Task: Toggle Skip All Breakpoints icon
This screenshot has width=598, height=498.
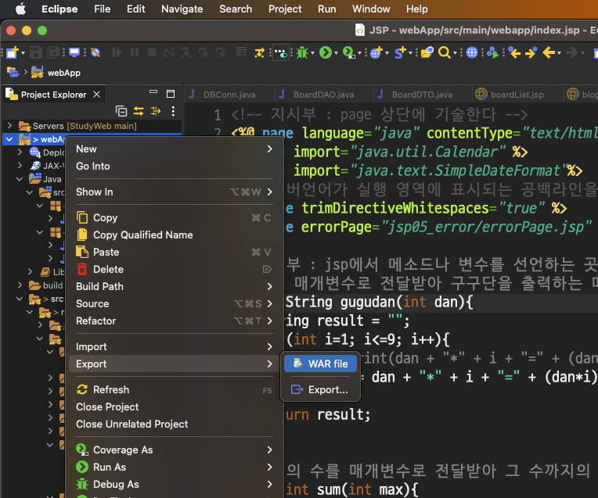Action: (95, 52)
